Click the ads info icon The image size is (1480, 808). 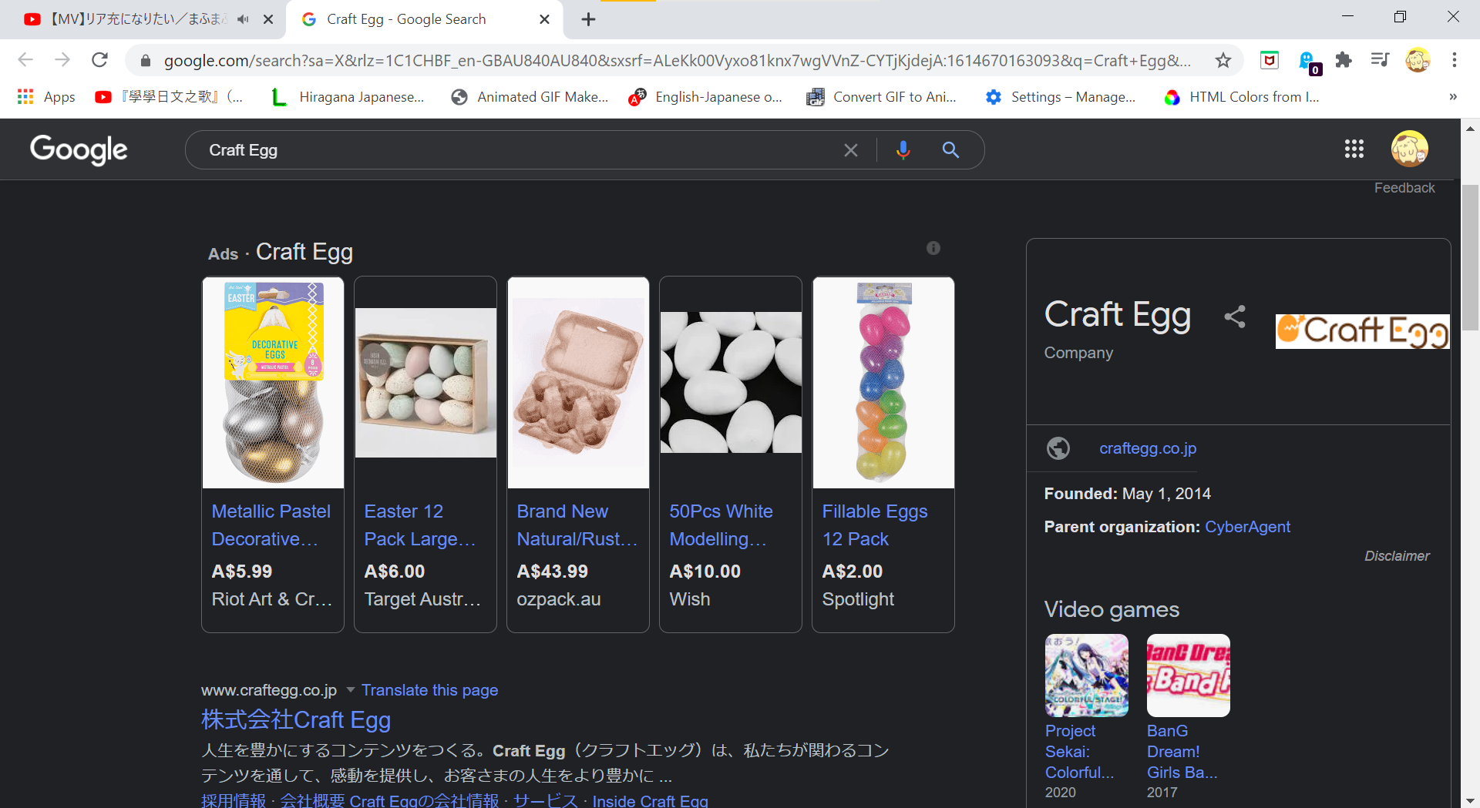coord(933,248)
